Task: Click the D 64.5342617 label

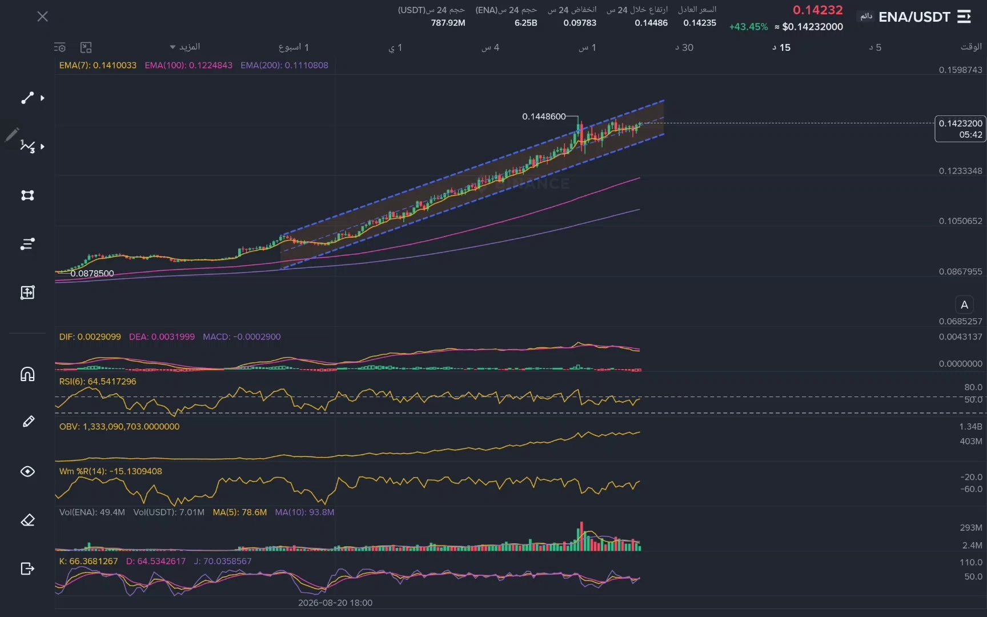Action: tap(156, 561)
